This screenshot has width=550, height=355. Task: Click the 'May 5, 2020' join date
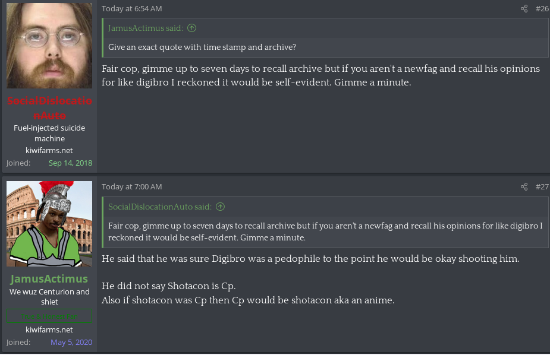[71, 343]
